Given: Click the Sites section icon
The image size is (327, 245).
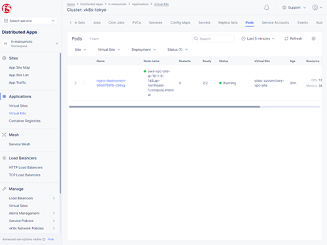Looking at the screenshot, I should point(4,58).
